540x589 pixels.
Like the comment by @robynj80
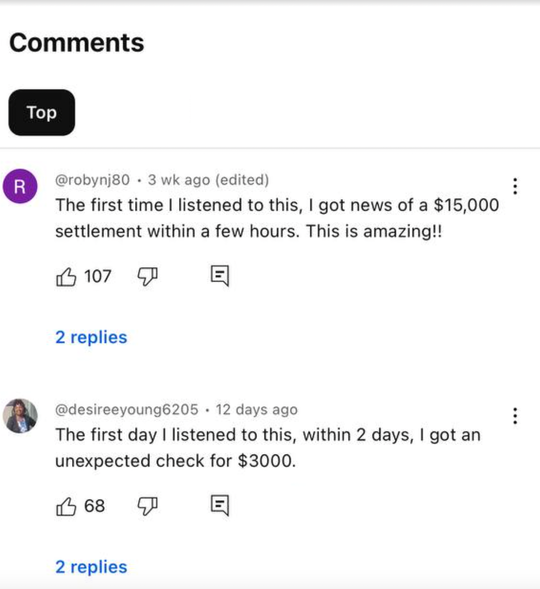[x=66, y=277]
